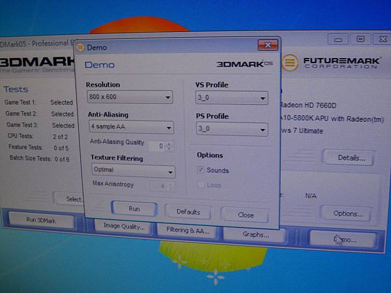The width and height of the screenshot is (391, 293).
Task: Open Options... in main window
Action: pyautogui.click(x=347, y=214)
